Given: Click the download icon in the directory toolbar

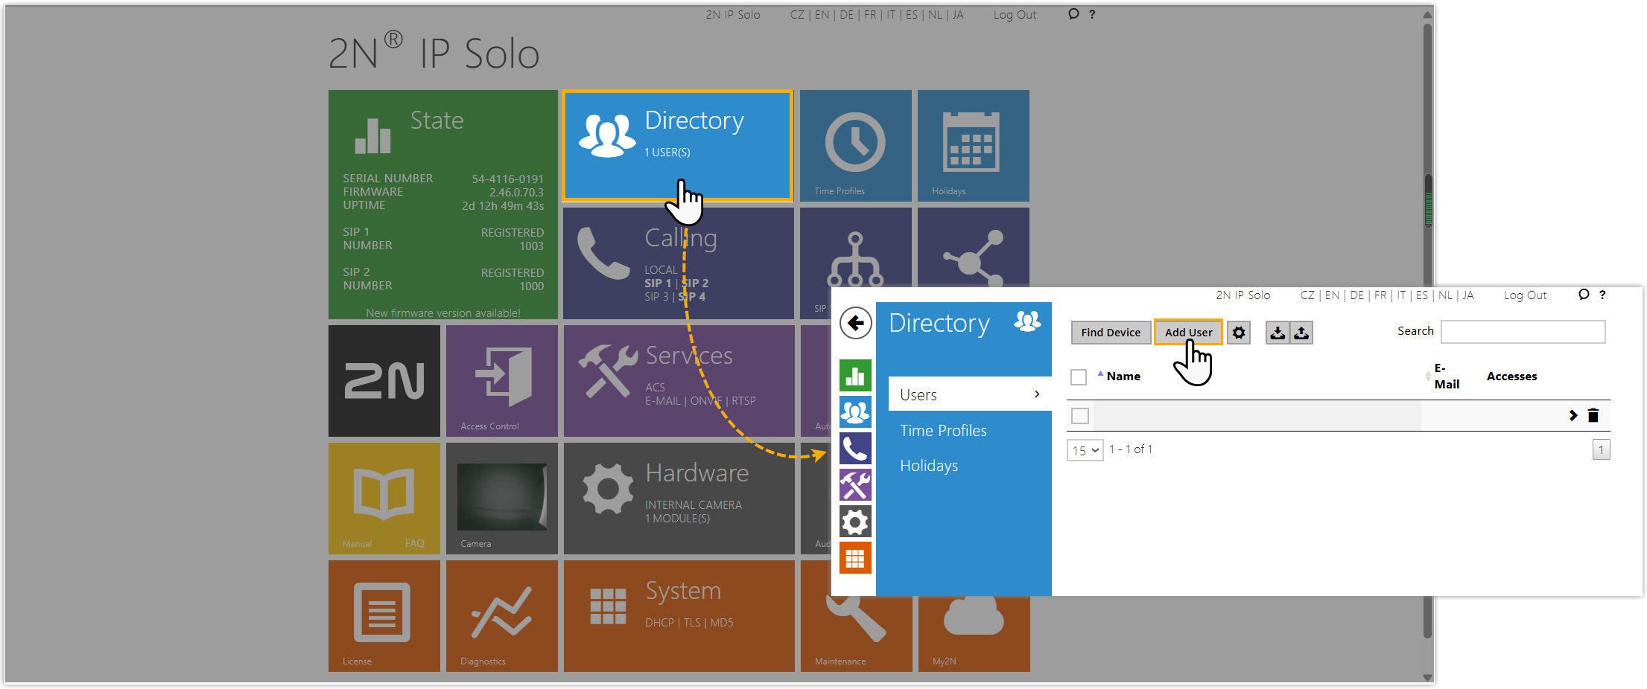Looking at the screenshot, I should (x=1278, y=333).
